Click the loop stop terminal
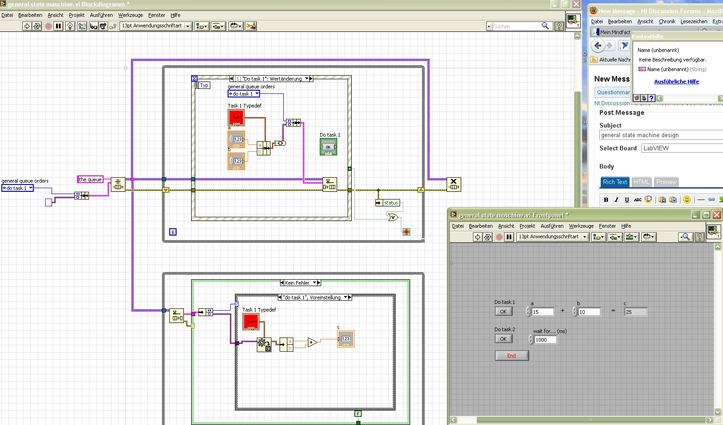This screenshot has width=723, height=425. (x=406, y=232)
